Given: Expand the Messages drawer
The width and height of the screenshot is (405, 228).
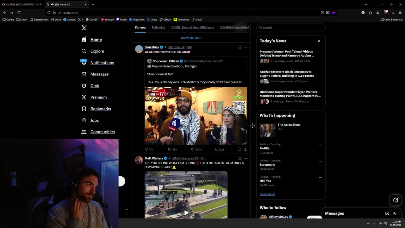Looking at the screenshot, I should pos(394,213).
